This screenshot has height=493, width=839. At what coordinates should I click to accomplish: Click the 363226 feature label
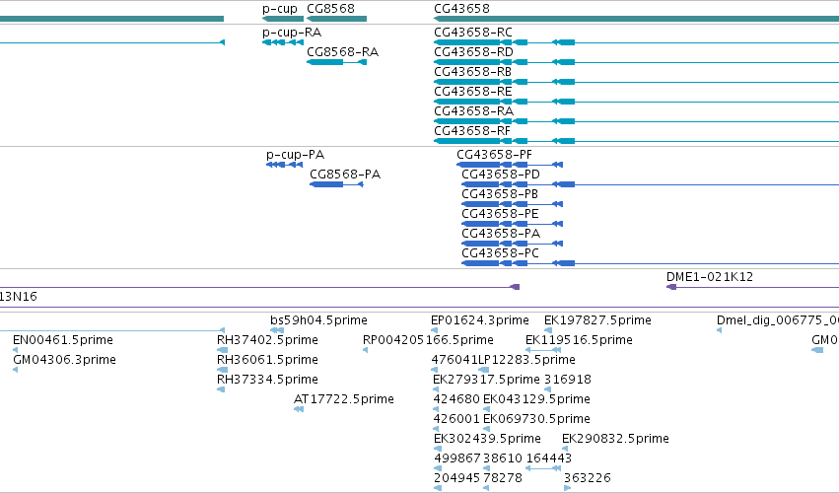click(x=587, y=479)
